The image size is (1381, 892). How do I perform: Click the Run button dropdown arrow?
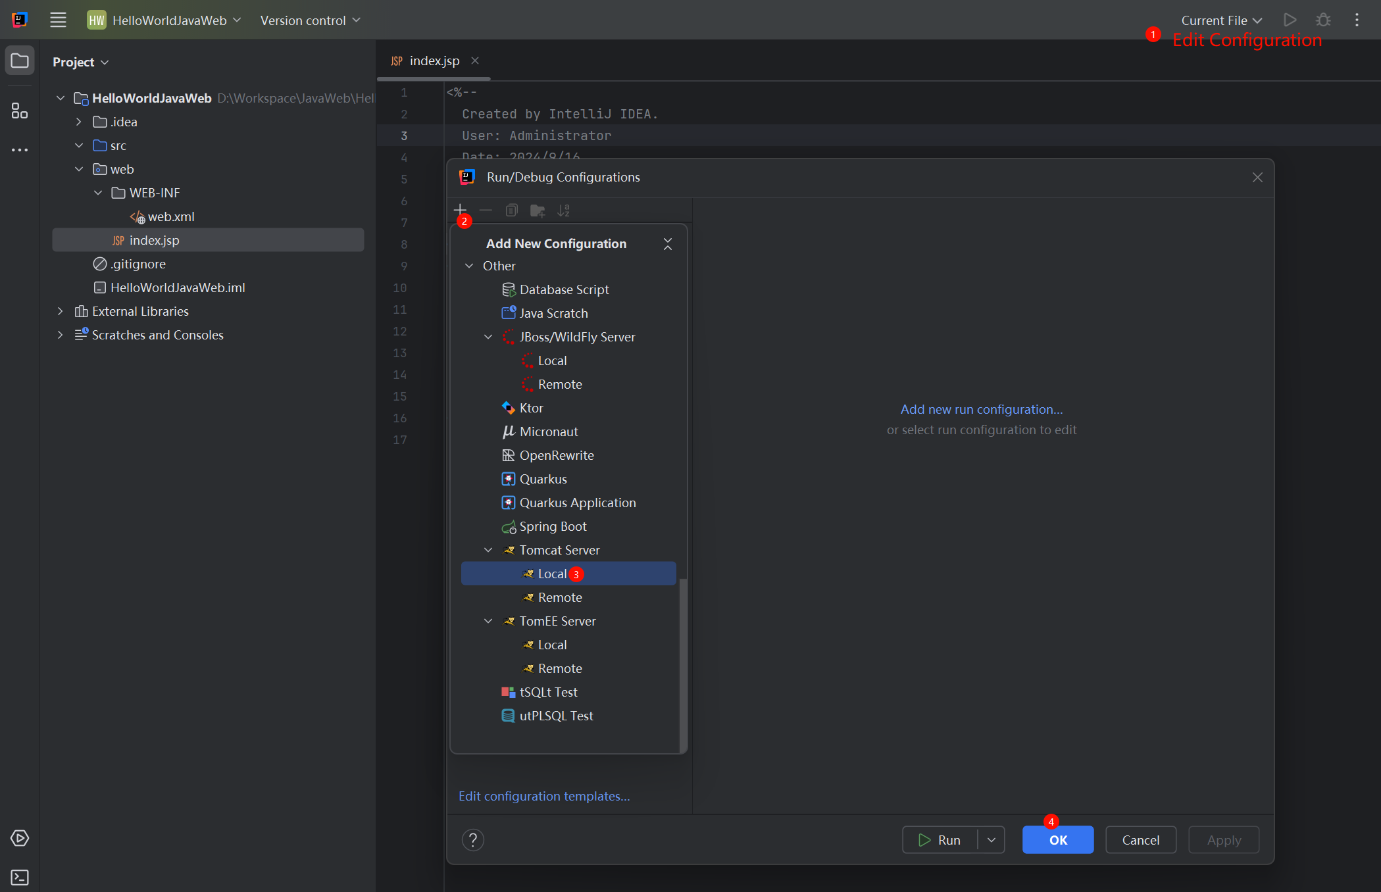coord(992,840)
